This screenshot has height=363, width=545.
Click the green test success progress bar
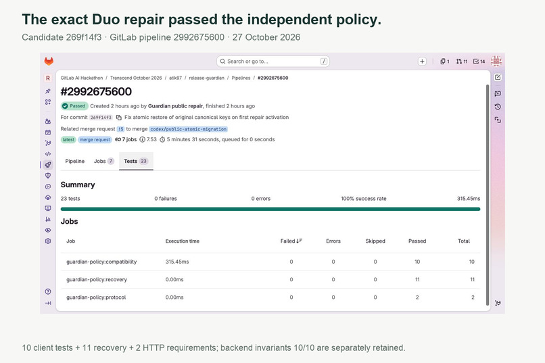(270, 209)
